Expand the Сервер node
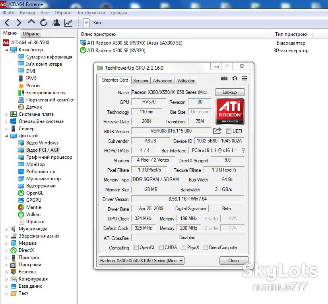 [x=6, y=129]
